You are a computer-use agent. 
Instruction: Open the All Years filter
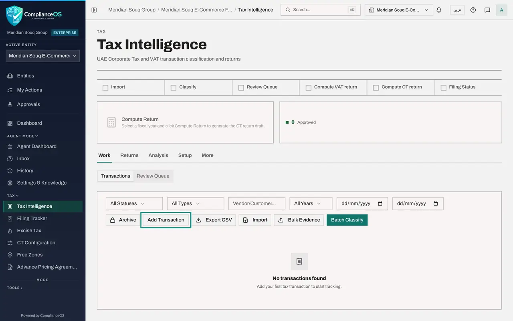pyautogui.click(x=311, y=203)
